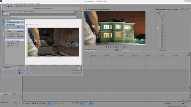Toggle ignore event grouping in bottom toolbar
Screen dimensions: 191x107
(93, 103)
